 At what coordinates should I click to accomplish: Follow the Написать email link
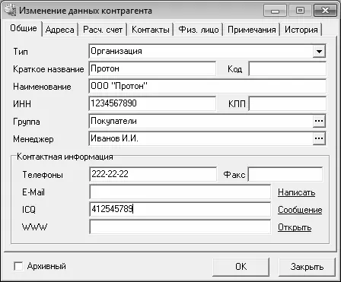tap(297, 192)
